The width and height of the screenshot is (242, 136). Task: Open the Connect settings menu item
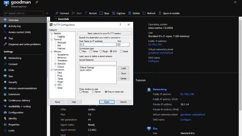point(13,64)
